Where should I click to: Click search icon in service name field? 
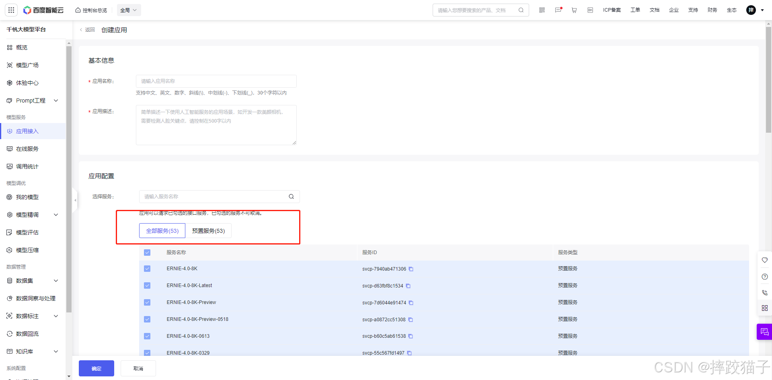click(292, 197)
